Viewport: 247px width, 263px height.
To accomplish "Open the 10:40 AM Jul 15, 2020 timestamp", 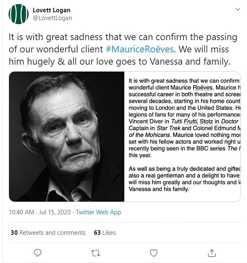I will tap(39, 212).
